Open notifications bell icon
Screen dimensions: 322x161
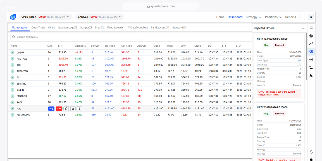(x=311, y=152)
